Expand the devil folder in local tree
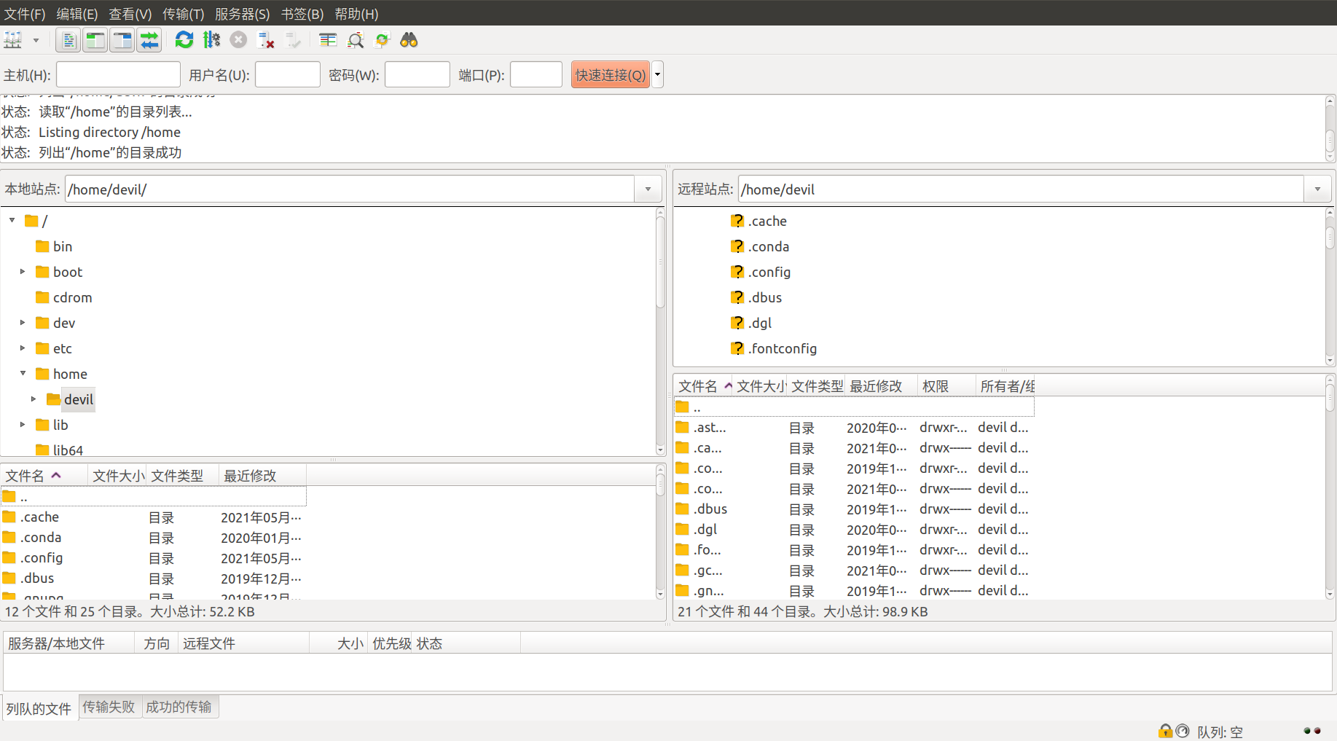Image resolution: width=1337 pixels, height=741 pixels. pos(34,399)
